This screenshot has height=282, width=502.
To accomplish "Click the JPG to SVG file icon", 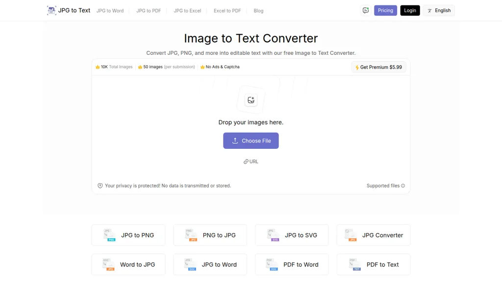I will pyautogui.click(x=273, y=235).
